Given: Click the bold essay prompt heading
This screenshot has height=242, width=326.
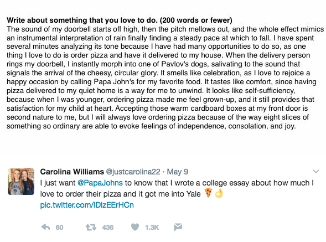Looking at the screenshot, I should pos(120,20).
